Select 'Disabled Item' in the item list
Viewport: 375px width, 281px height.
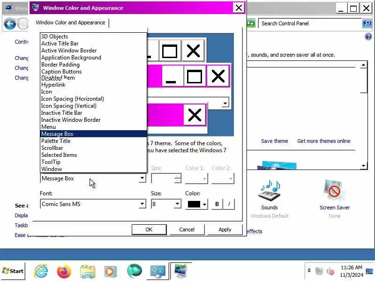pyautogui.click(x=93, y=78)
